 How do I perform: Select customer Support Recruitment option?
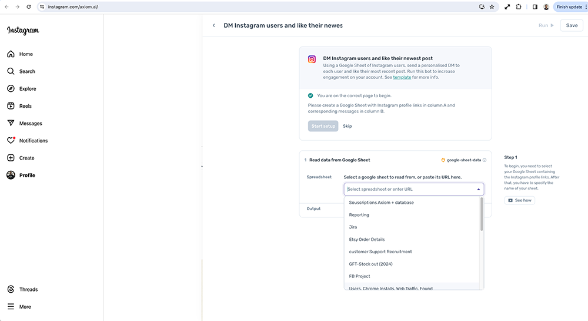[x=412, y=251]
